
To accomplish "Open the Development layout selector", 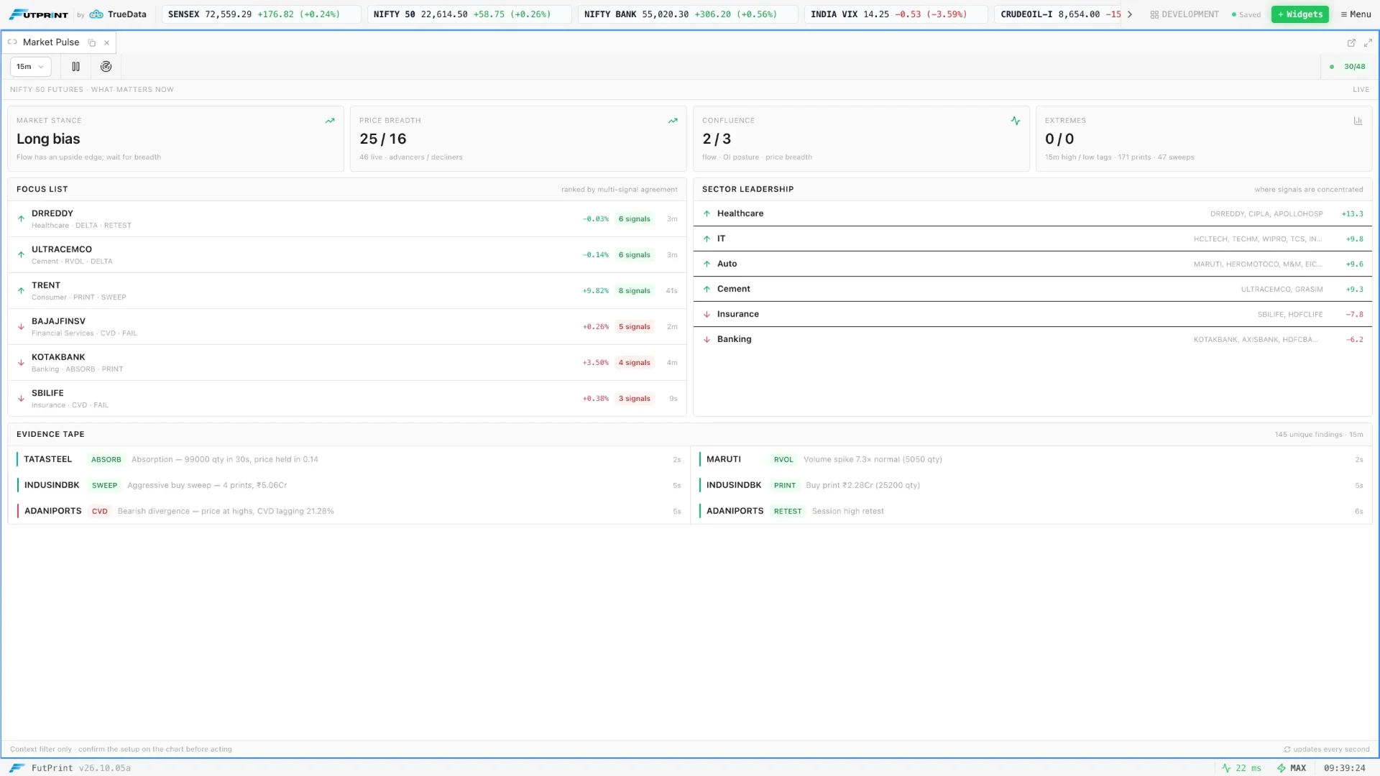I will click(1184, 14).
